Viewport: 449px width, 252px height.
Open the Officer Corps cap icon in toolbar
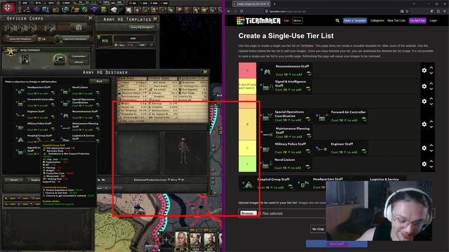[x=114, y=10]
